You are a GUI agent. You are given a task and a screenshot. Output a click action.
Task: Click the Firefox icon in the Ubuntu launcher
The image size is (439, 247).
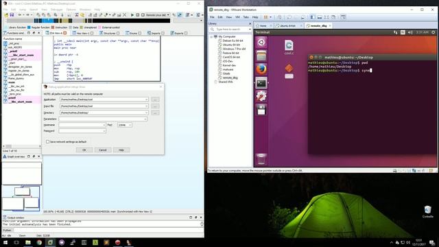pos(261,69)
